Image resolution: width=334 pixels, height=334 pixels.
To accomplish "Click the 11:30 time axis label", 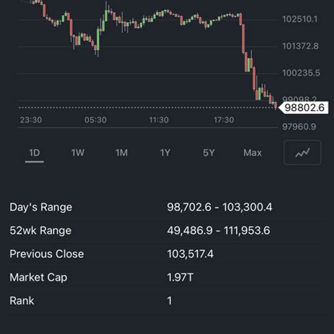I will [x=159, y=120].
